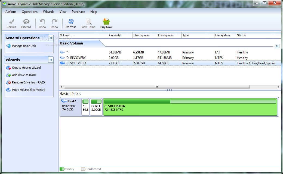Click the horizontal scrollbar thumb
This screenshot has width=283, height=174.
pyautogui.click(x=157, y=87)
